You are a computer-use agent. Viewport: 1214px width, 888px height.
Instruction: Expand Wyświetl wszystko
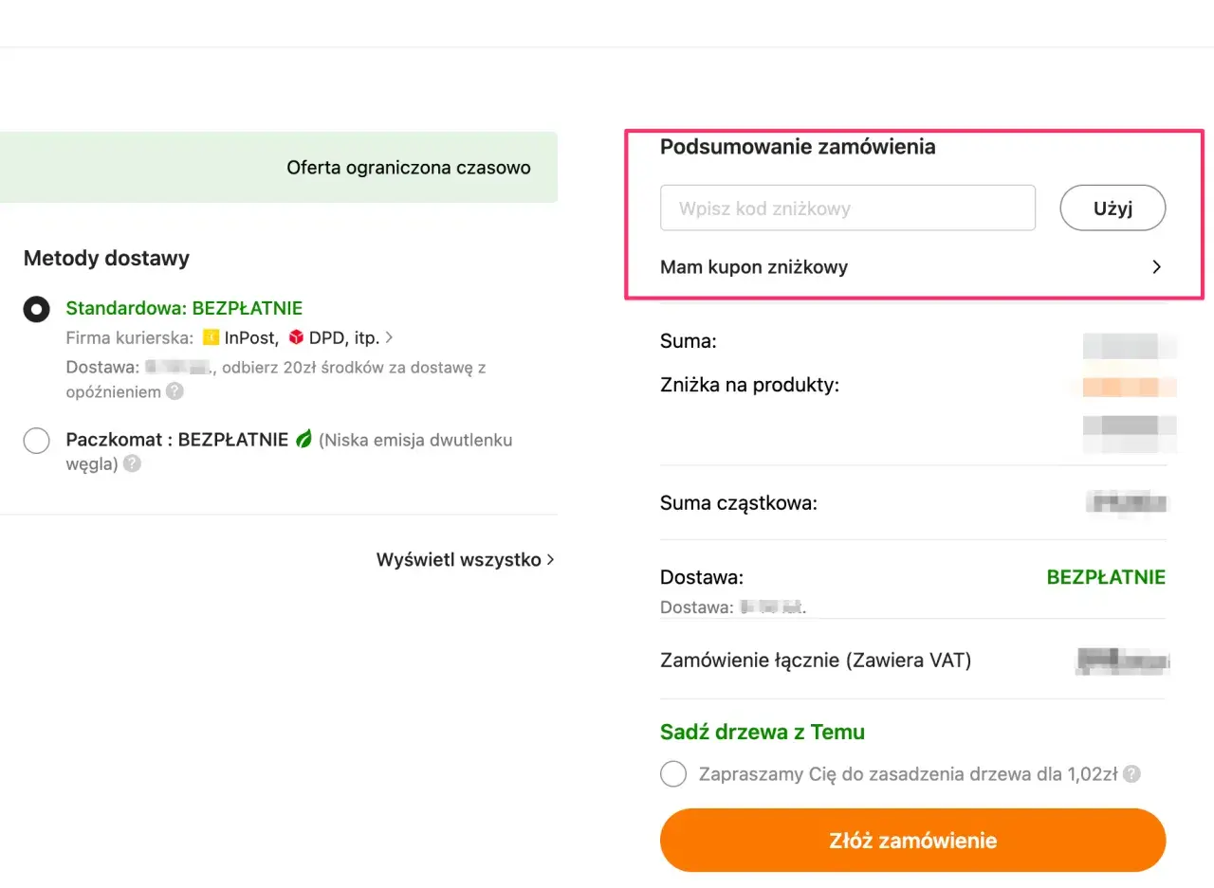466,559
